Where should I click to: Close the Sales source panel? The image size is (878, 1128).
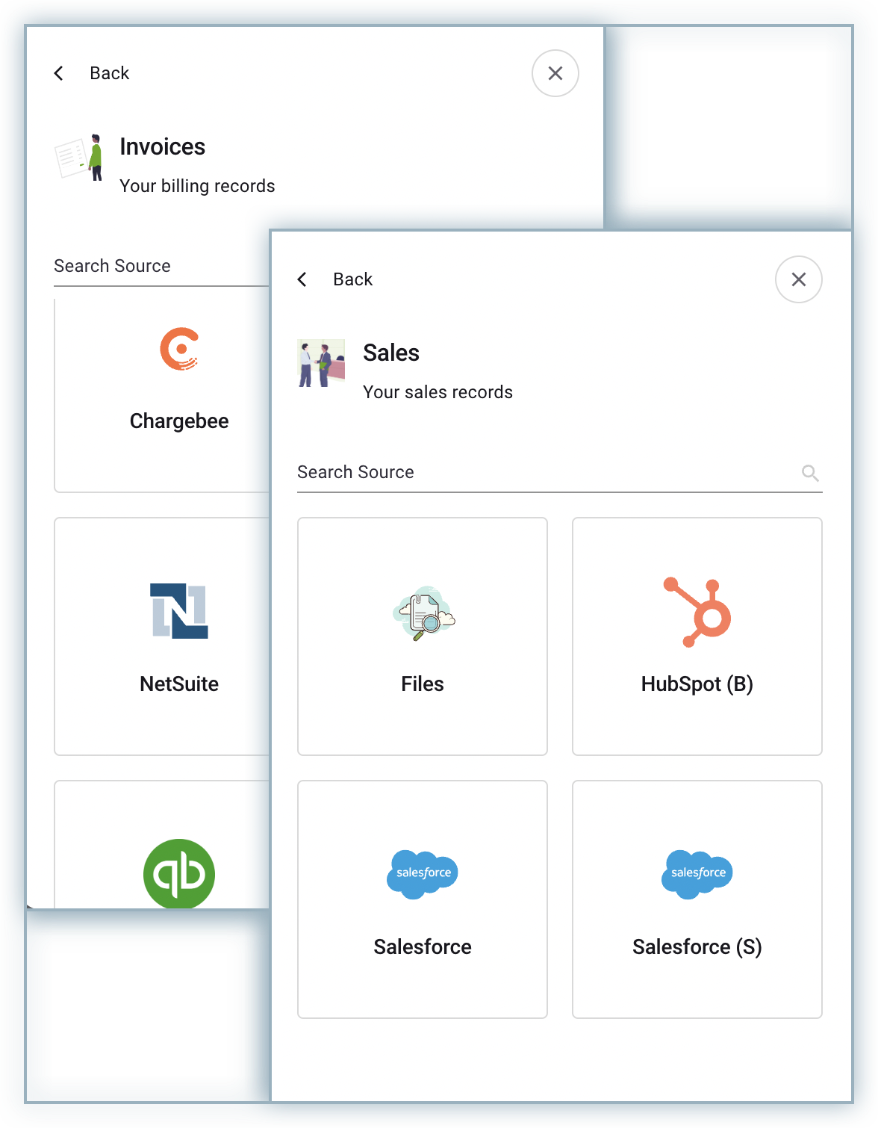tap(798, 279)
